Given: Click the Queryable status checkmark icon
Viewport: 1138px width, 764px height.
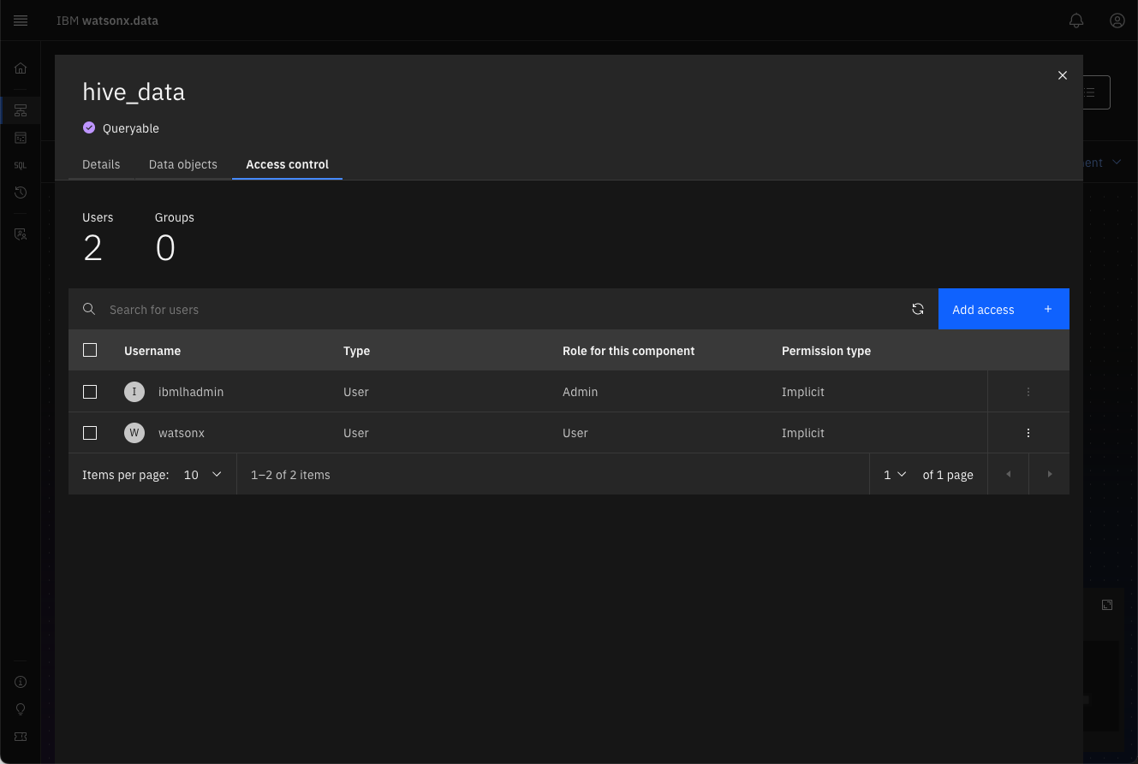Looking at the screenshot, I should 89,127.
